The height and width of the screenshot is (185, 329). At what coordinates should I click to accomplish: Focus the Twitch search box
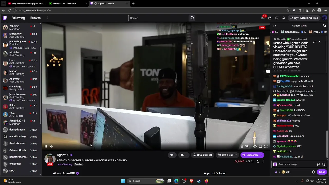(x=159, y=18)
